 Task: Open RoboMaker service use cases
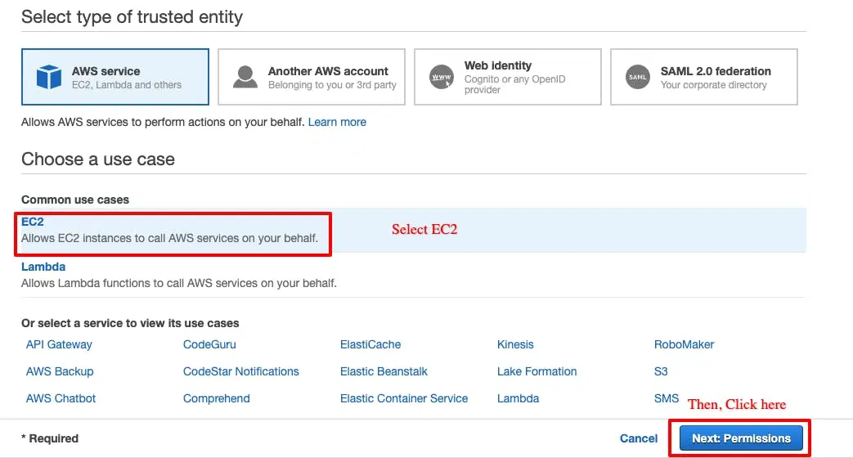(x=684, y=344)
